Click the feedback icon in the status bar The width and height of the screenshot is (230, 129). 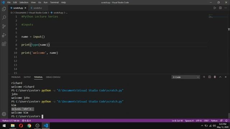221,121
